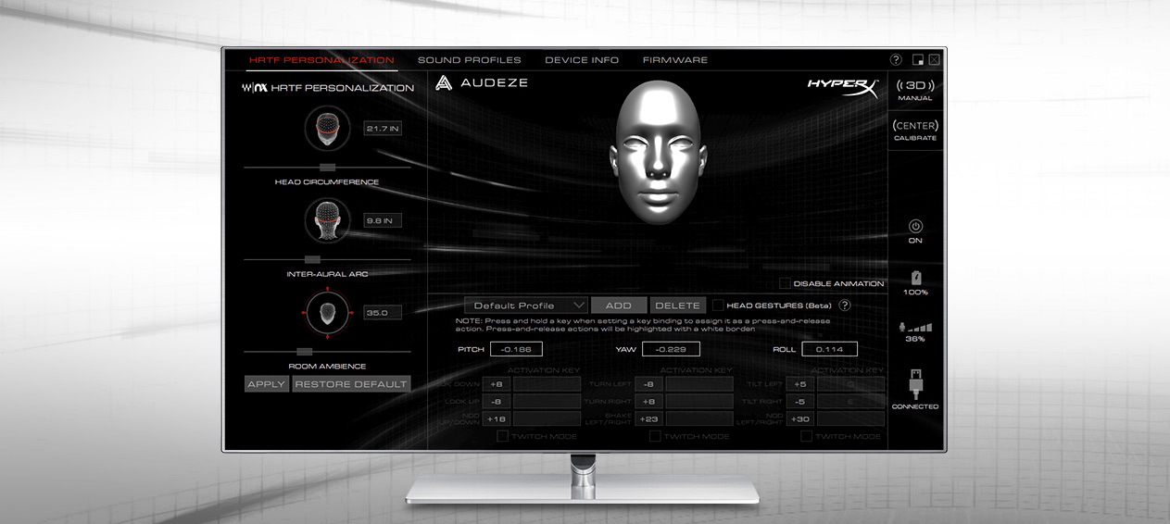Click the Look Up -8 threshold field
Screen dimensions: 1170x524
click(x=497, y=402)
